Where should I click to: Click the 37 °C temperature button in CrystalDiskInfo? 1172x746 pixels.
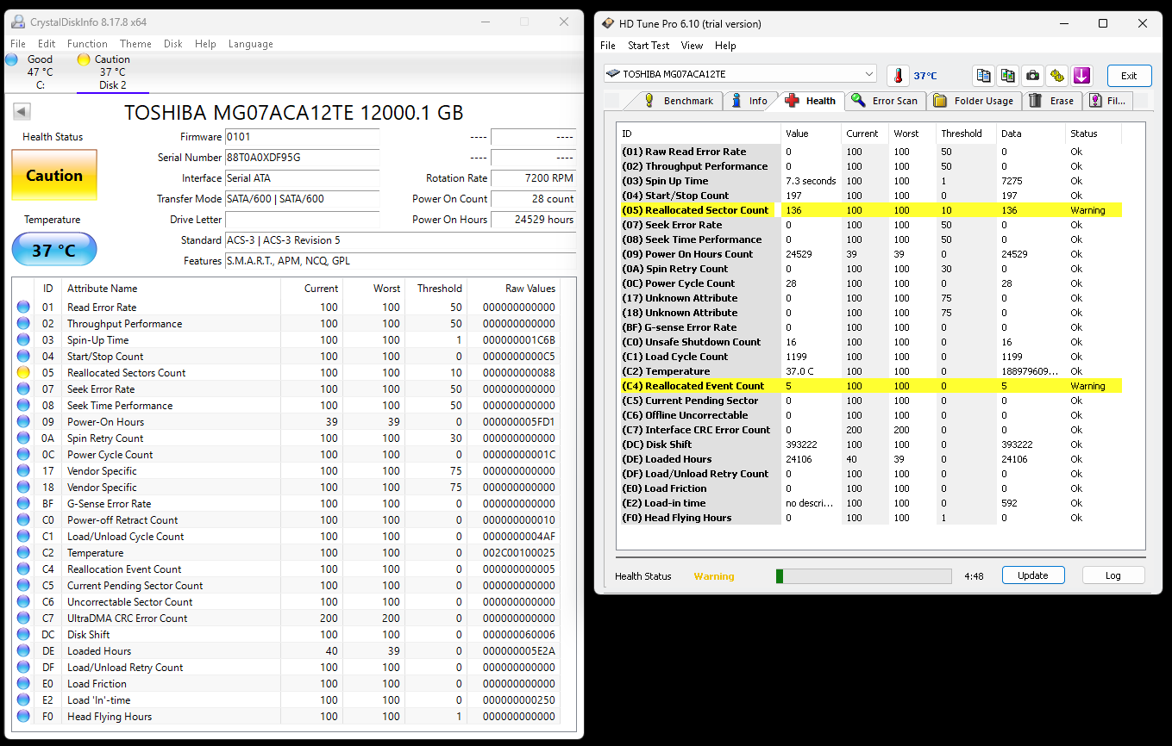point(54,251)
